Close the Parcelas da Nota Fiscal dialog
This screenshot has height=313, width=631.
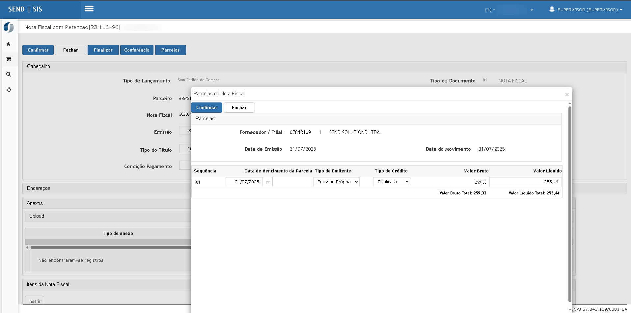pyautogui.click(x=567, y=95)
